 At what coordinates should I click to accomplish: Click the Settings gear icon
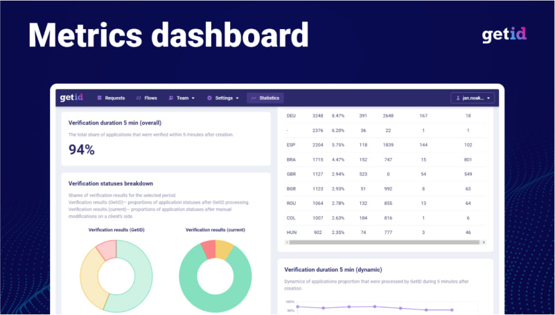[x=209, y=98]
